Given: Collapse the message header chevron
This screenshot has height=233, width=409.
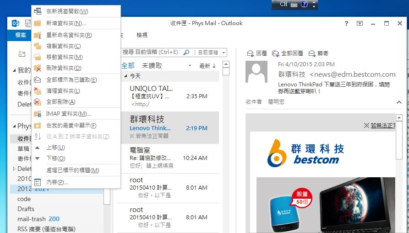Looking at the screenshot, I should click(x=399, y=102).
